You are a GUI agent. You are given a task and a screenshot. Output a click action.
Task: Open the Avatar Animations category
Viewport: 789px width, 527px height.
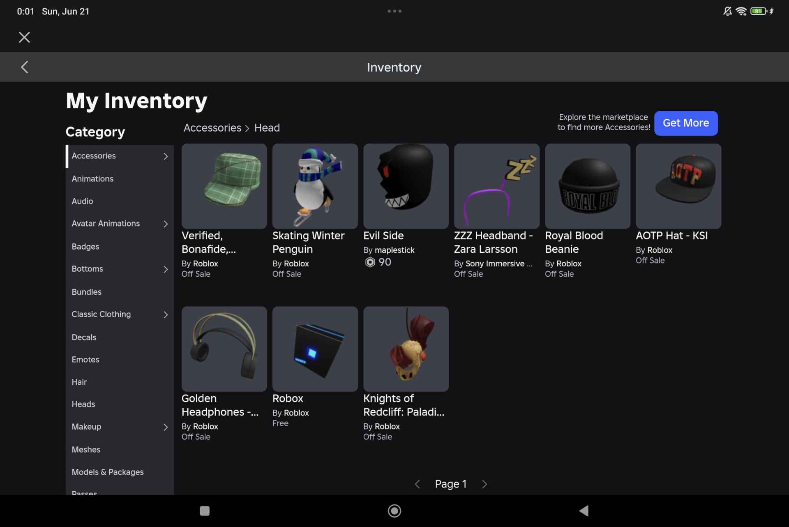[120, 224]
